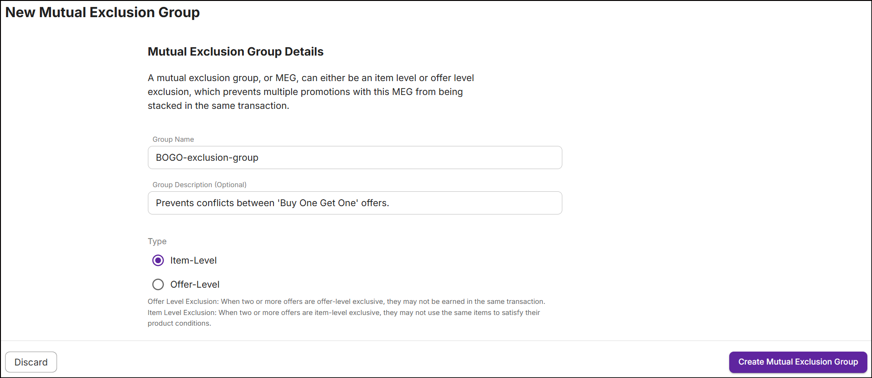Viewport: 872px width, 378px height.
Task: Click the Item-Level label text
Action: (193, 260)
